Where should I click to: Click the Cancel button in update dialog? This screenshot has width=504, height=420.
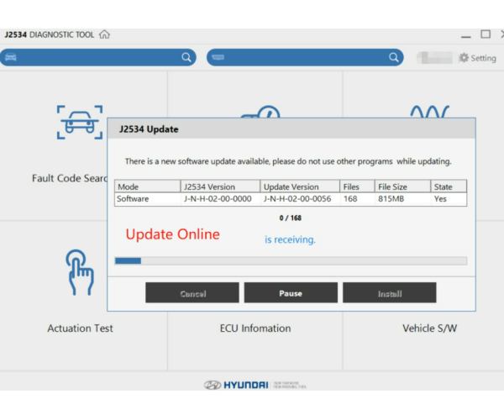click(192, 293)
